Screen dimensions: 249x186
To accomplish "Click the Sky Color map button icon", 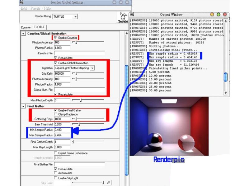I will pyautogui.click(x=108, y=183).
